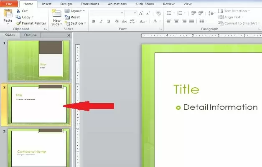Toggle Italic formatting
262x167 pixels.
101,21
